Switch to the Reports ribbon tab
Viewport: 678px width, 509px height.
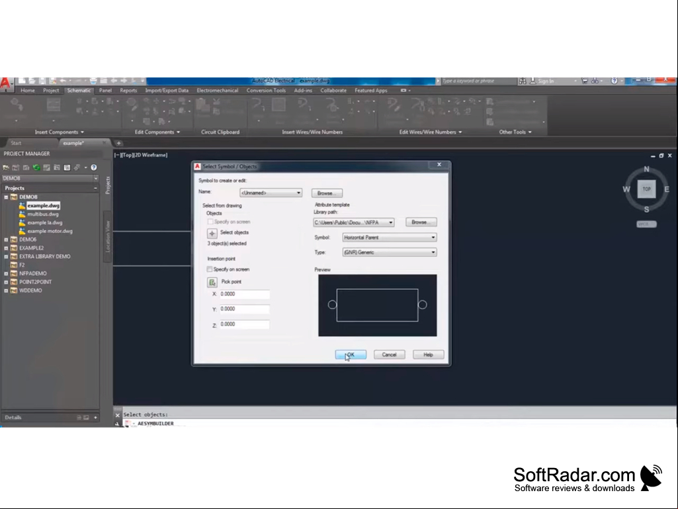coord(128,91)
